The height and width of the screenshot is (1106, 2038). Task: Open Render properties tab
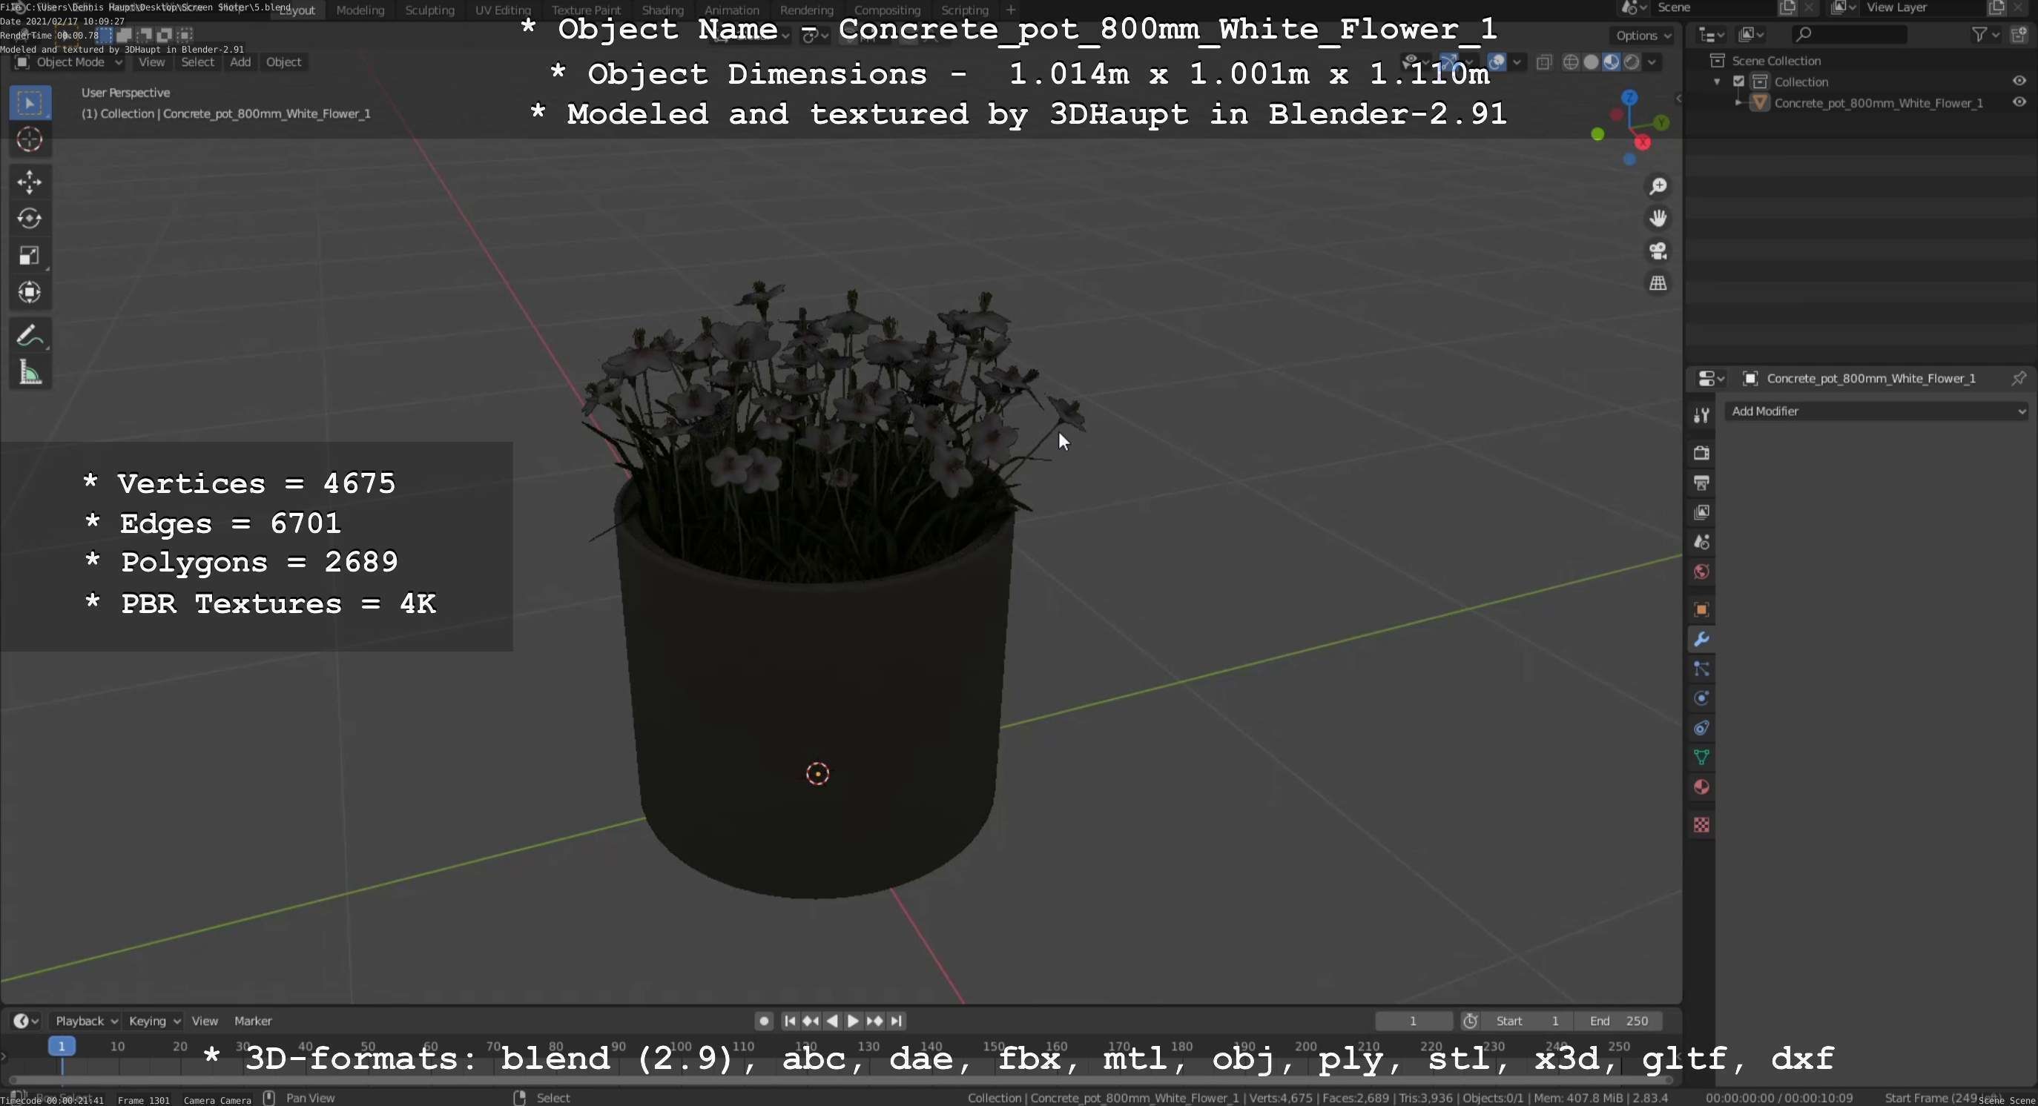pos(1702,453)
